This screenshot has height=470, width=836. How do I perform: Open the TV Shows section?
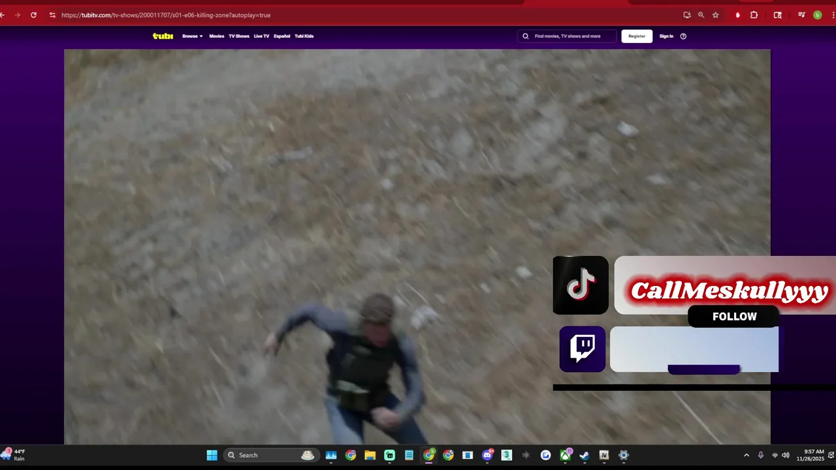point(239,36)
